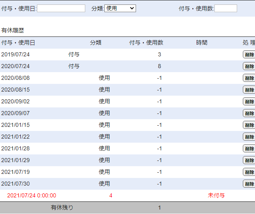This screenshot has height=214, width=255.
Task: Delete the 2021/01/15 使用 record
Action: click(249, 125)
